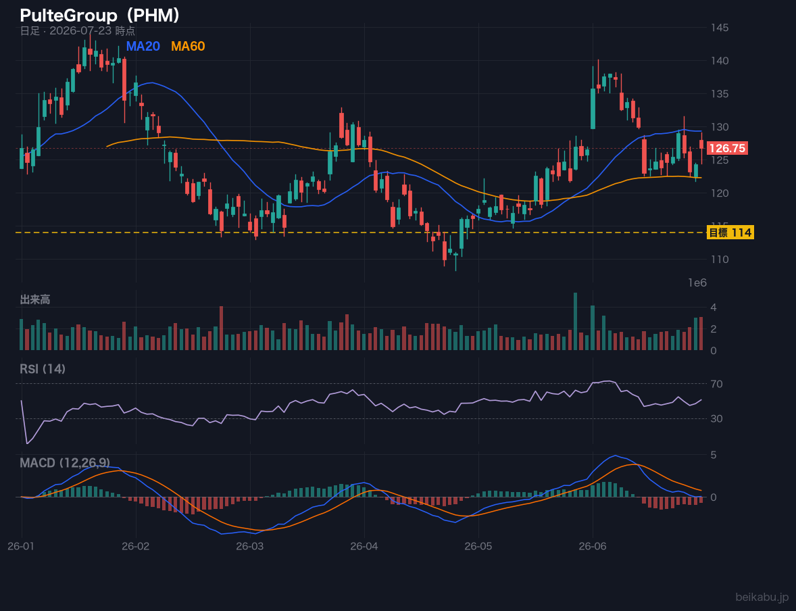Image resolution: width=796 pixels, height=611 pixels.
Task: Click the date subtitle 日足 · 2026-07-23 時点
Action: point(77,31)
